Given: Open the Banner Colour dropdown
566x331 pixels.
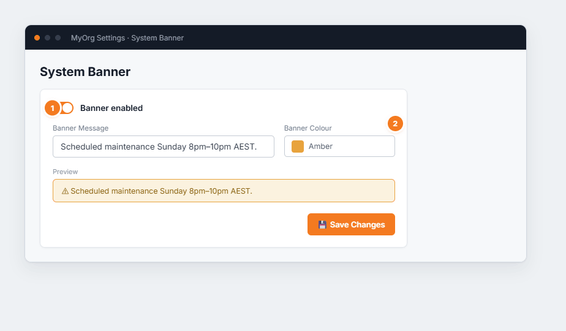Looking at the screenshot, I should click(339, 146).
